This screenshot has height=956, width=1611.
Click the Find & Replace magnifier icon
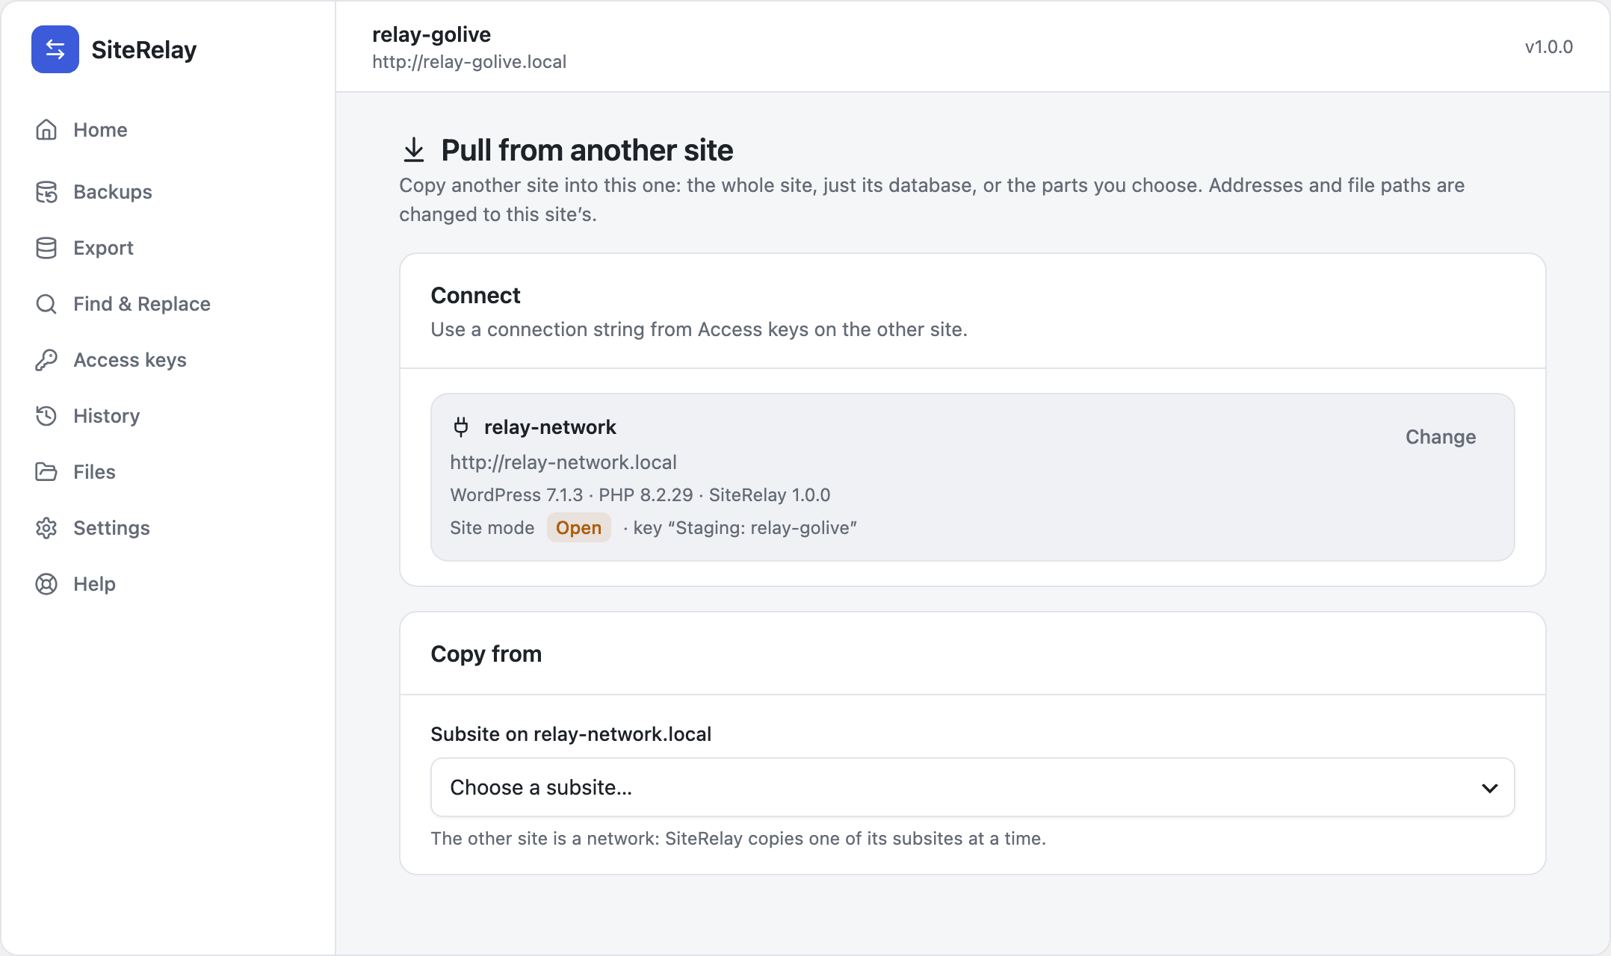point(46,304)
